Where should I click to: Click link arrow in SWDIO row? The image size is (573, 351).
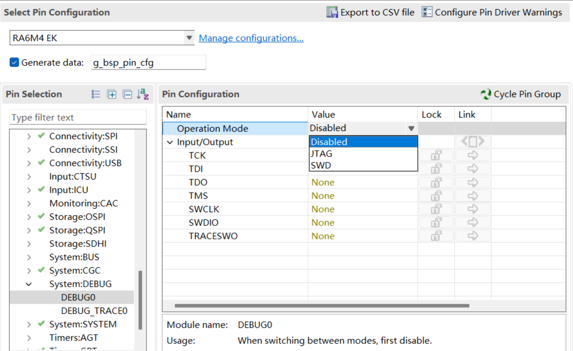(x=473, y=222)
